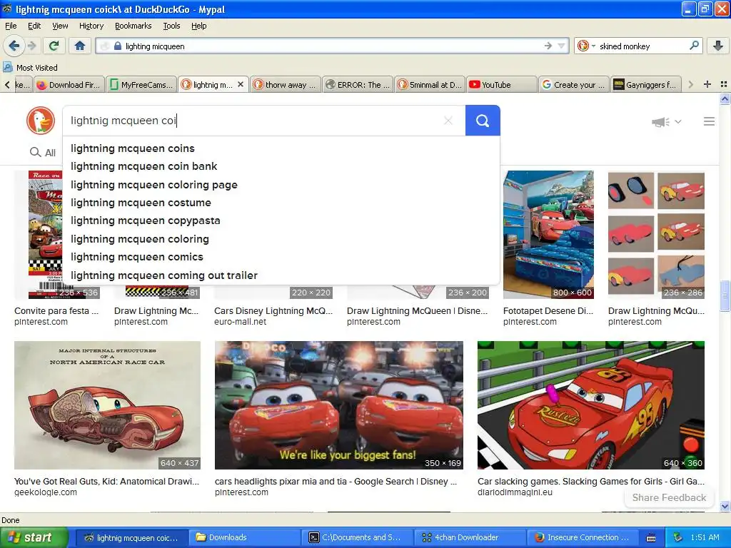Switch to the 5minmail tab
Image resolution: width=731 pixels, height=548 pixels.
(430, 85)
